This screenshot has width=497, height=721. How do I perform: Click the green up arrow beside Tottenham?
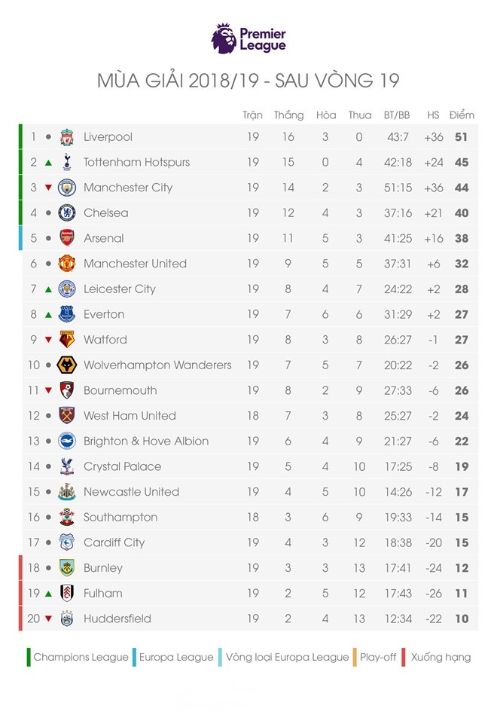click(x=48, y=163)
